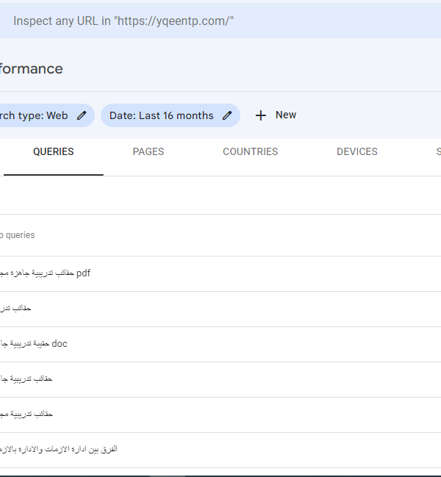Edit the Date: Last 16 months pencil icon

coord(227,115)
